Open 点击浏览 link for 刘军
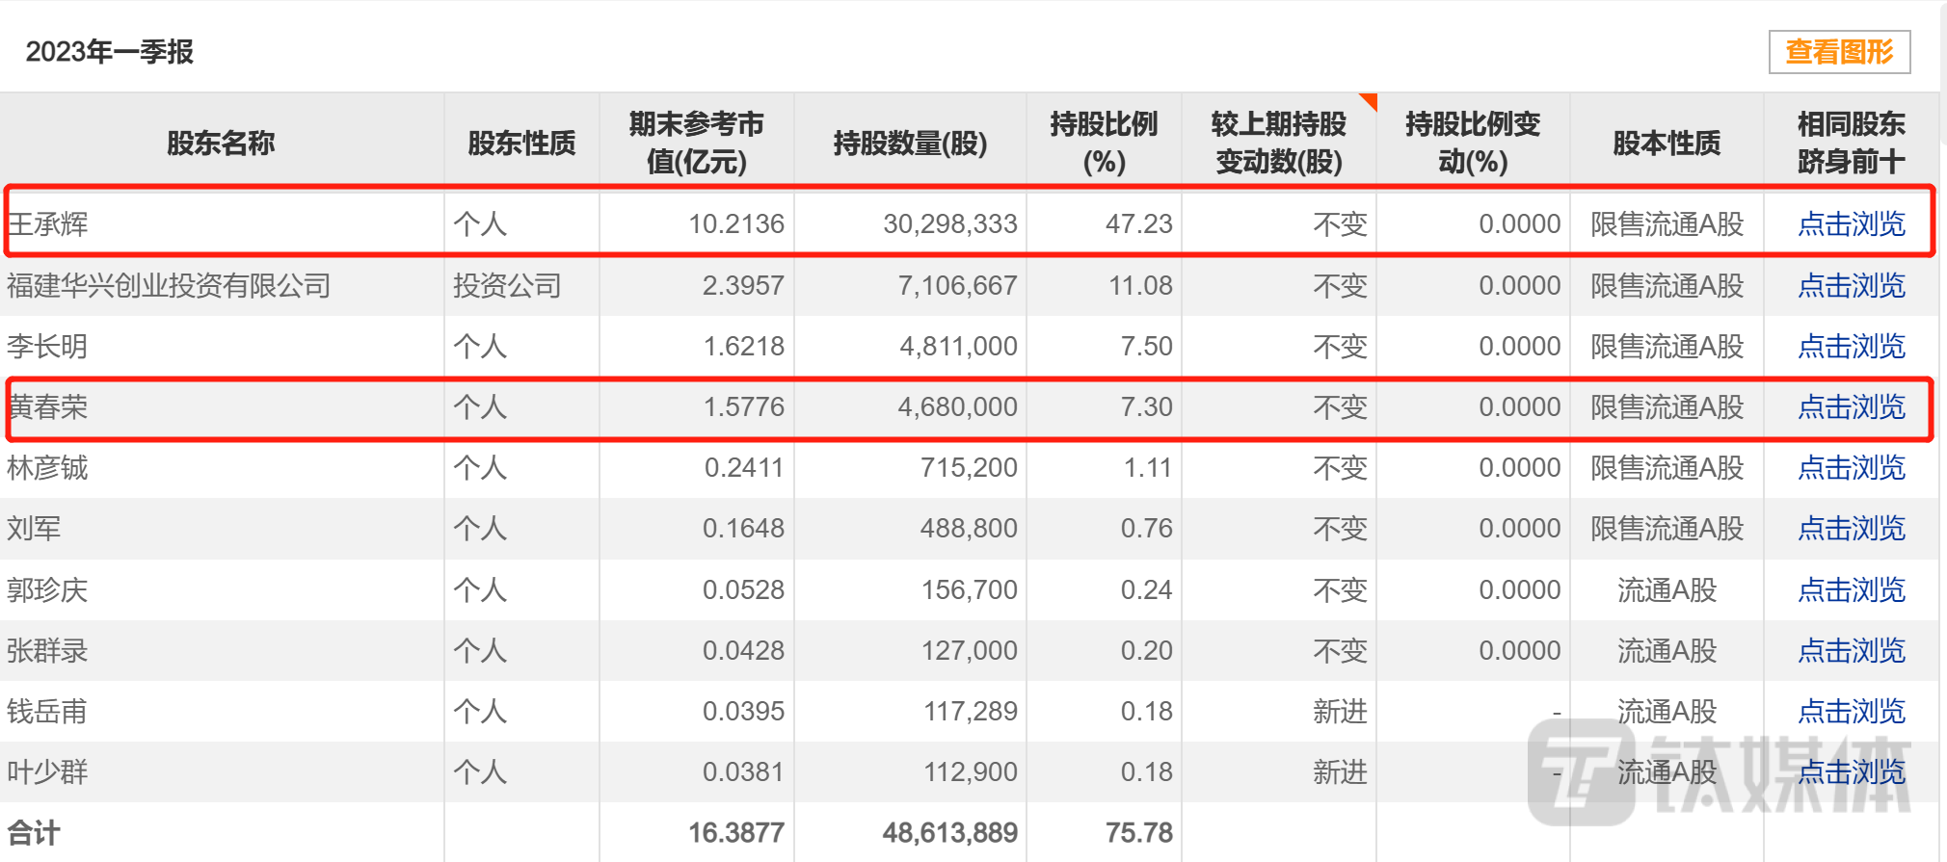 pos(1851,529)
